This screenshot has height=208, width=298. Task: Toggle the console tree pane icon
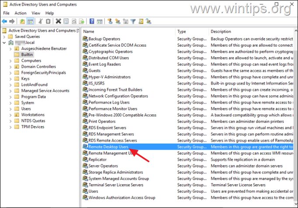coord(30,21)
